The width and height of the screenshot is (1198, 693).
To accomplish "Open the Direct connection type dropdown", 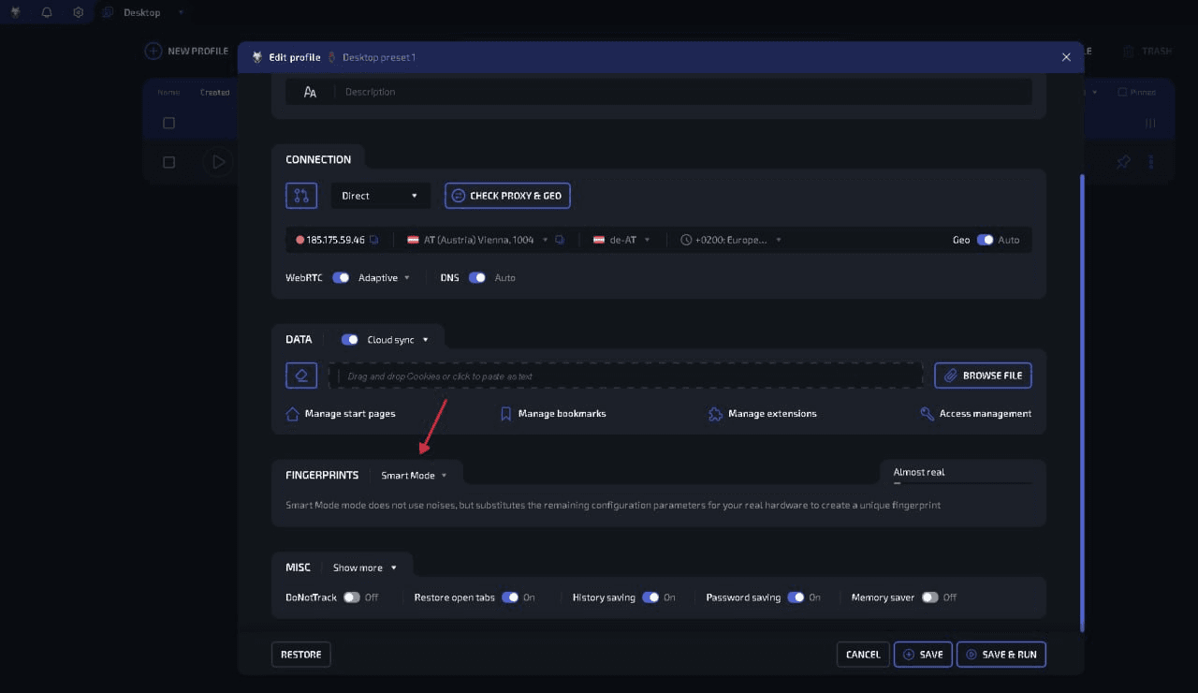I will pyautogui.click(x=380, y=196).
